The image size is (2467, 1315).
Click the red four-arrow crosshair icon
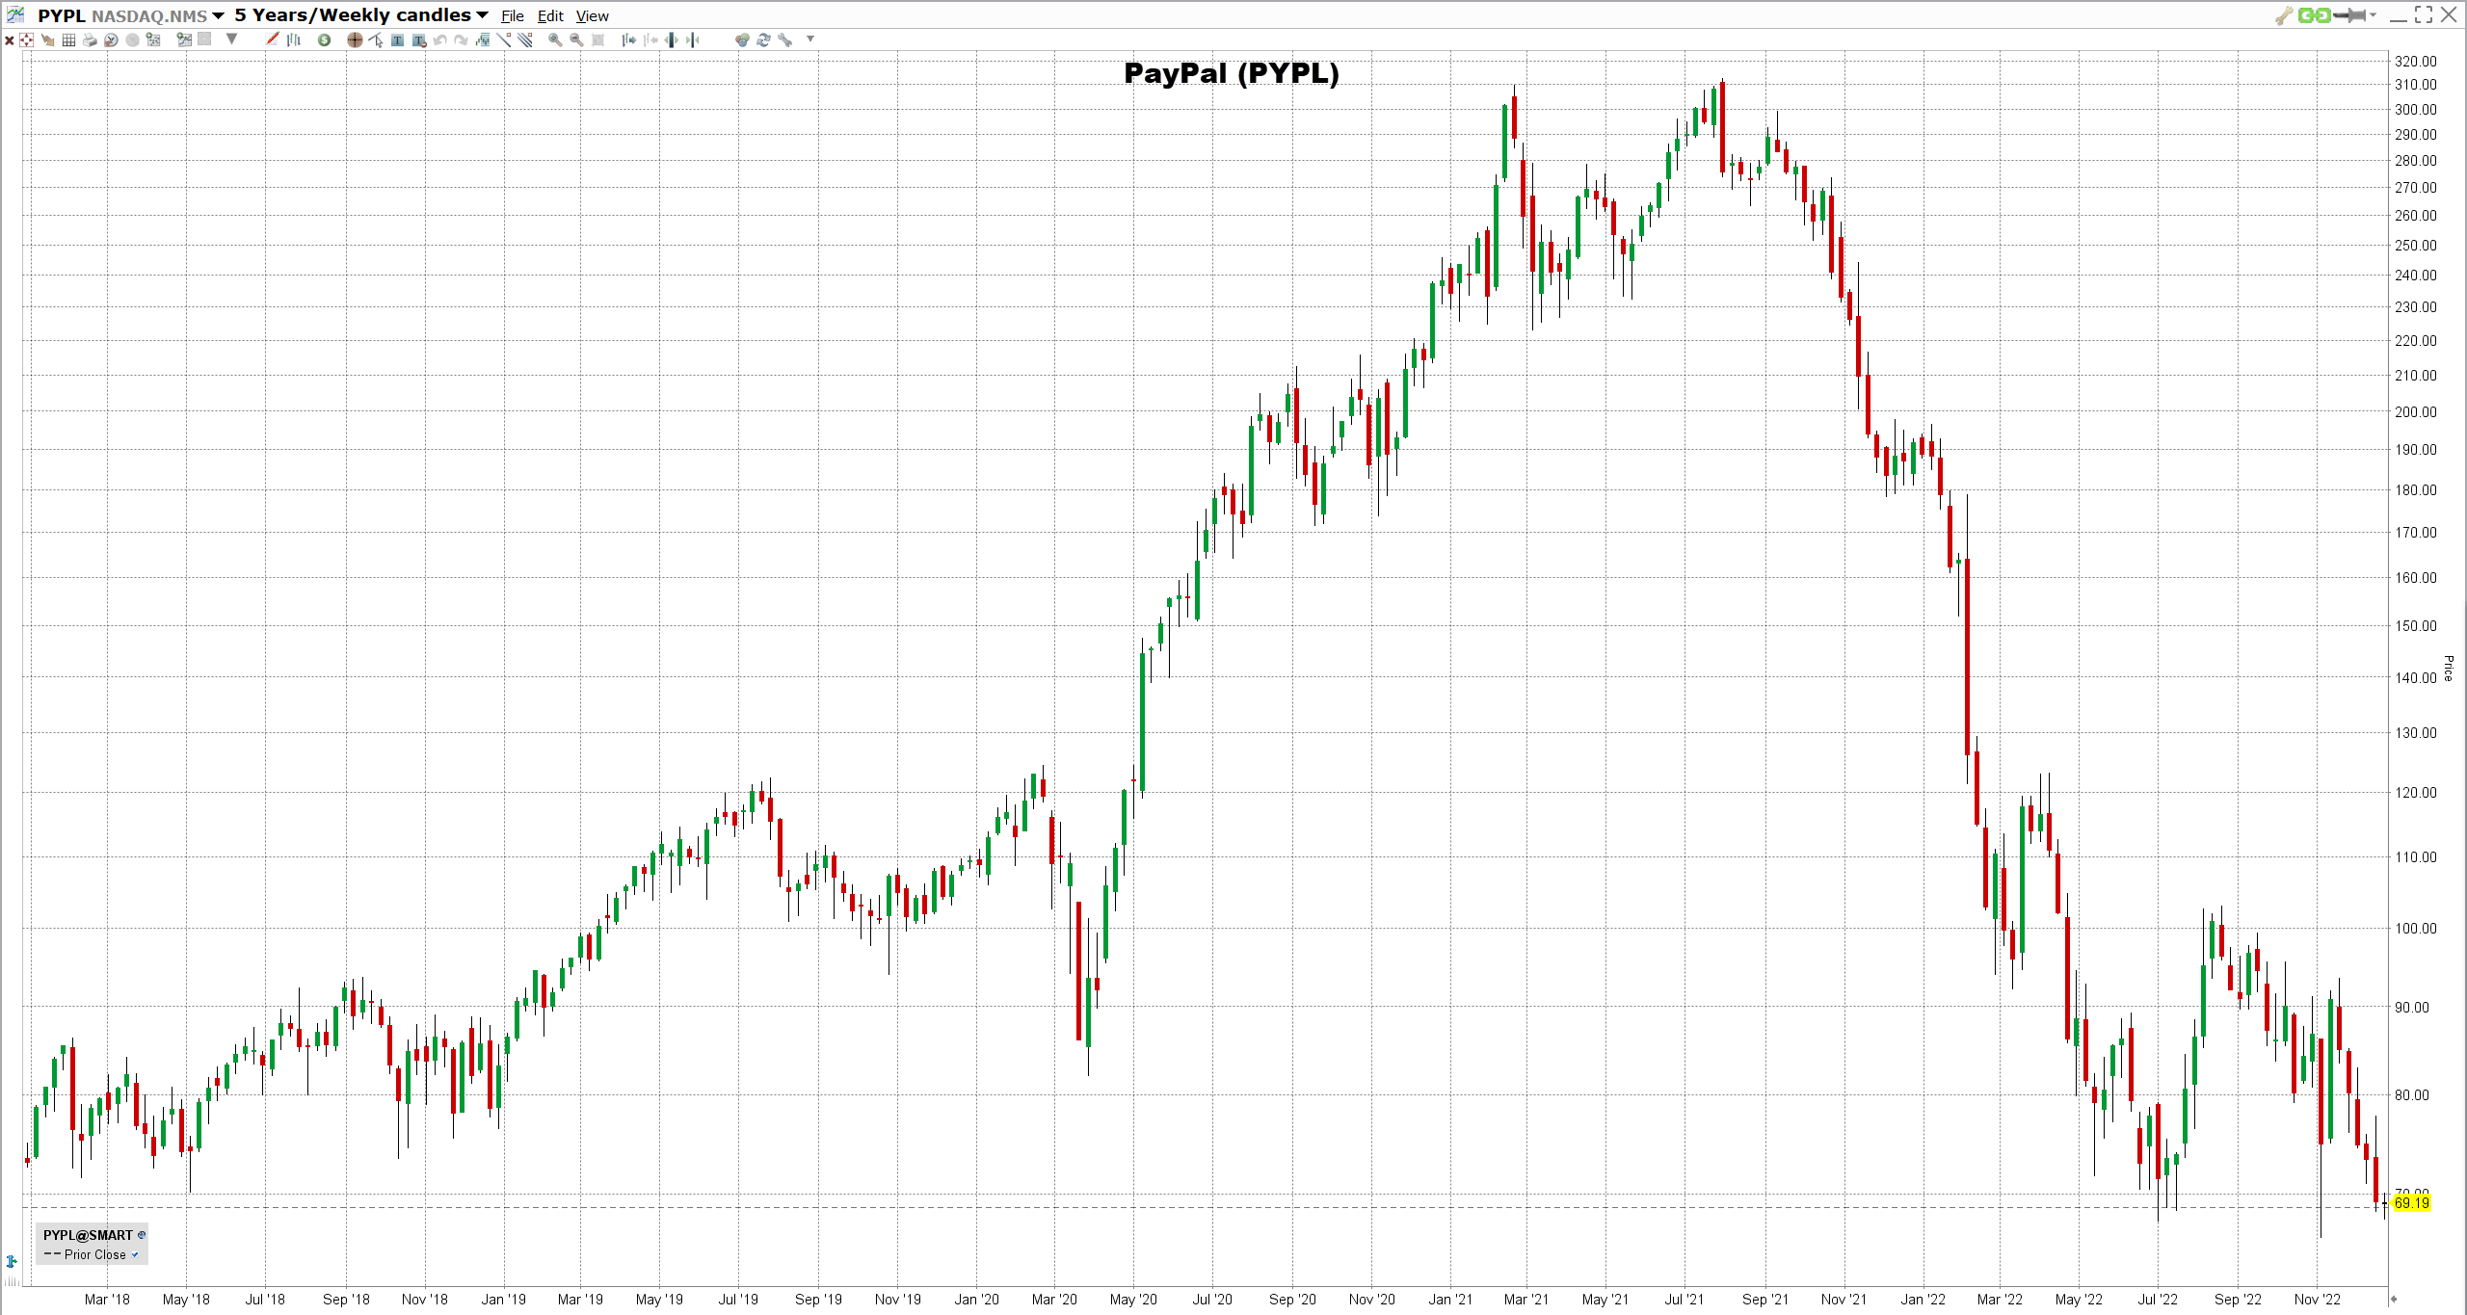click(26, 39)
